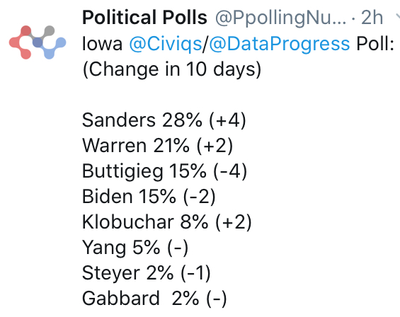Click the word Iowa in the tweet
Screen dimensions: 400x317
102,44
